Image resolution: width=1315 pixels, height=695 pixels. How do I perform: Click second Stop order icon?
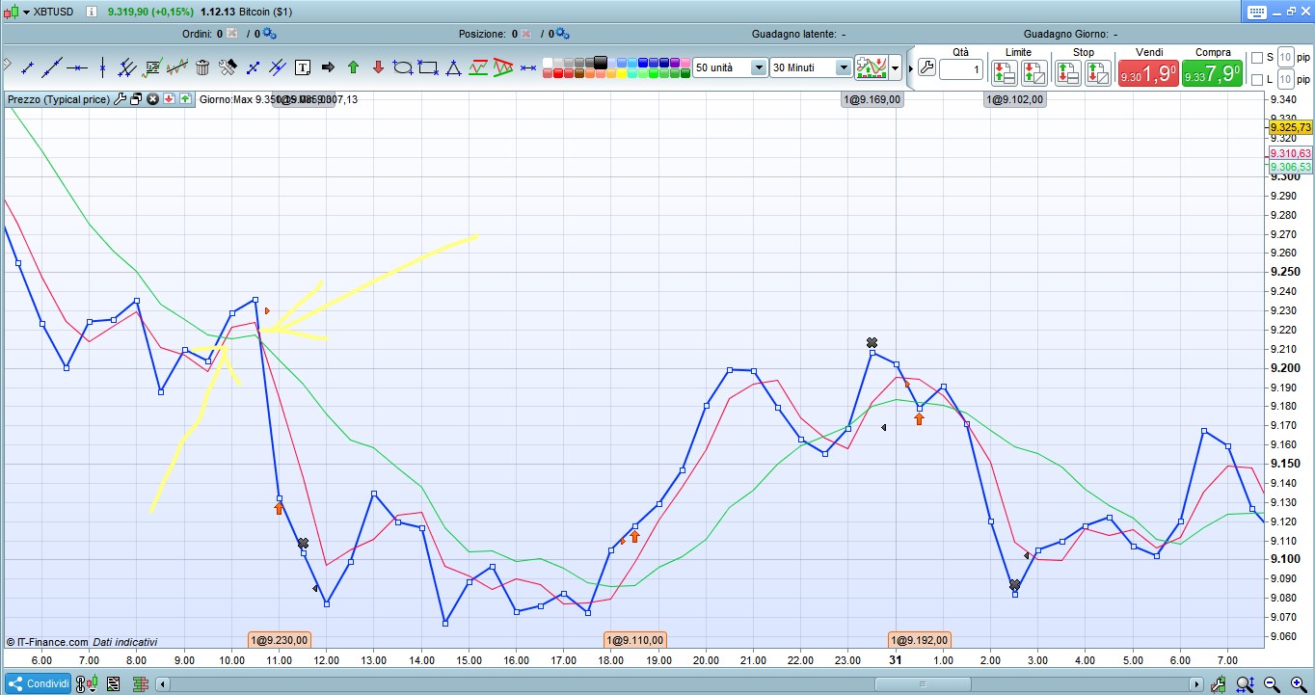pos(1098,72)
